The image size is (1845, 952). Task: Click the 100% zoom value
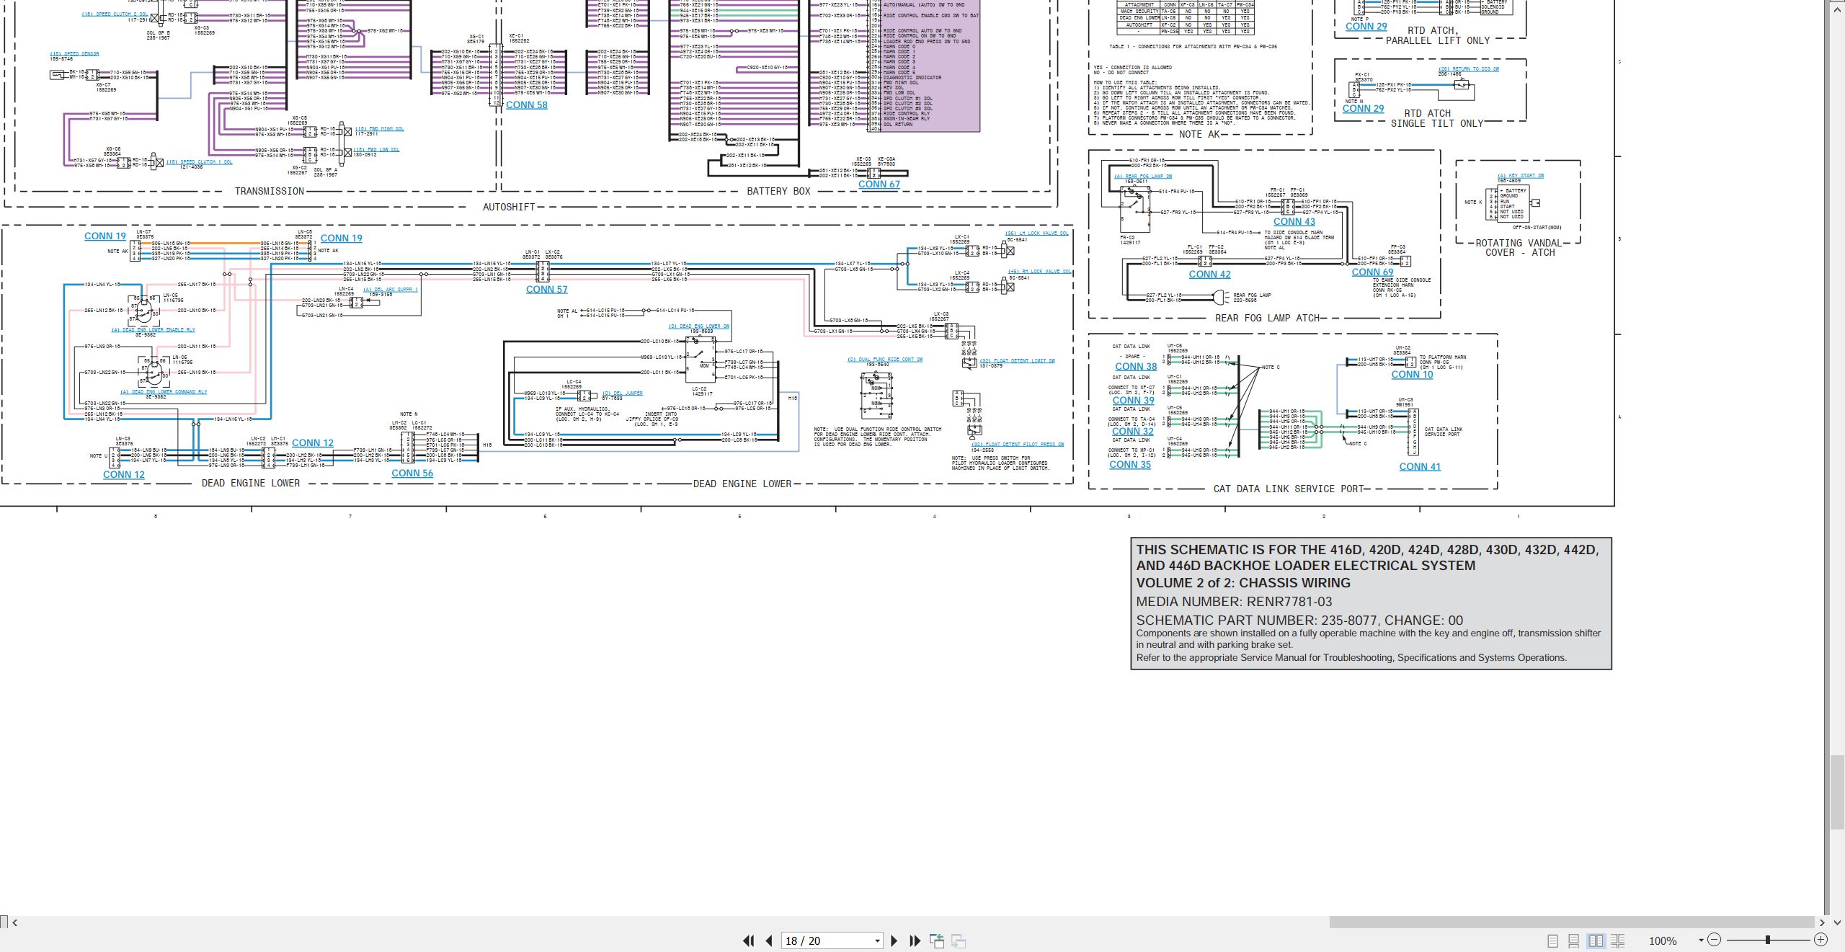(1663, 940)
